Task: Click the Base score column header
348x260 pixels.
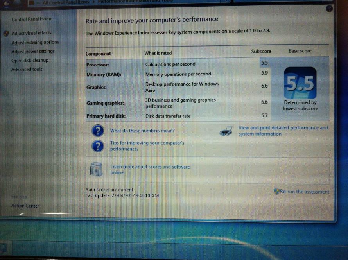Action: (300, 51)
